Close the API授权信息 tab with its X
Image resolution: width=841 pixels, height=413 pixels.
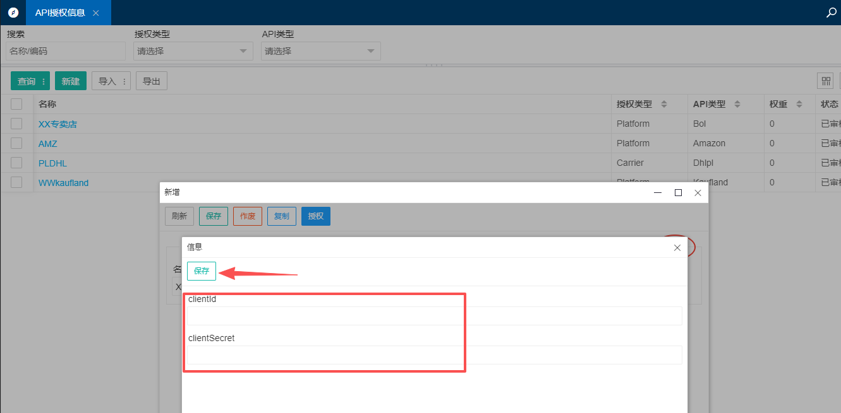[x=96, y=13]
